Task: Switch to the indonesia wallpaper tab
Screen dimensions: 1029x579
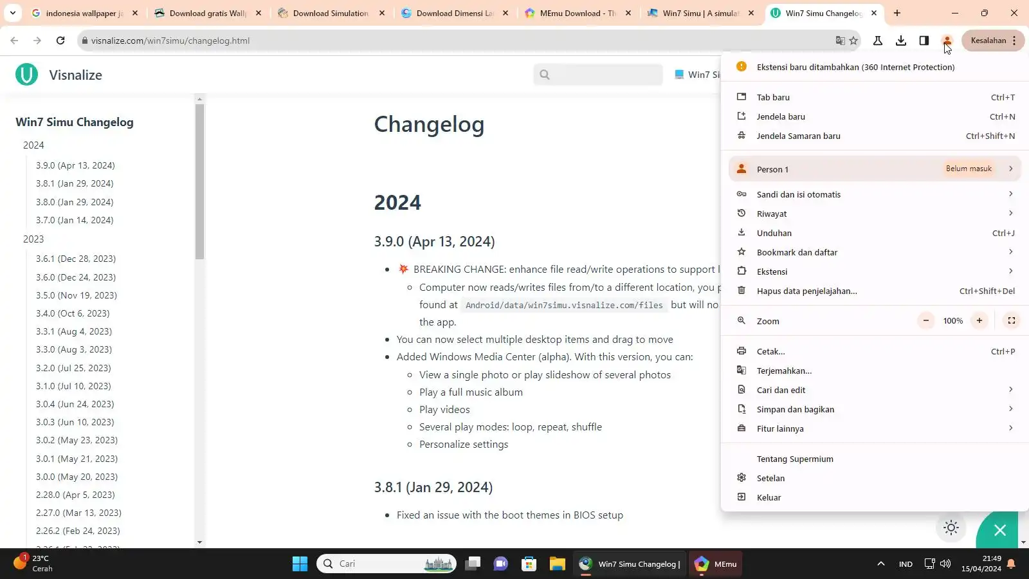Action: coord(84,13)
